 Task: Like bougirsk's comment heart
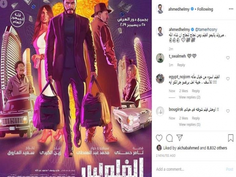pos(228,111)
